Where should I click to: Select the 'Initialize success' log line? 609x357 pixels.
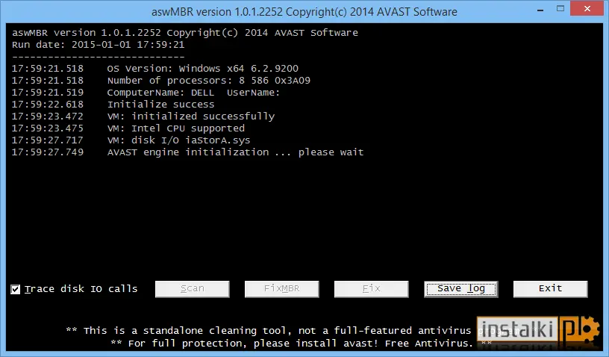point(113,105)
